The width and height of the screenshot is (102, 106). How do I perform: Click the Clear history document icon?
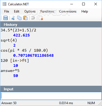click(41, 18)
